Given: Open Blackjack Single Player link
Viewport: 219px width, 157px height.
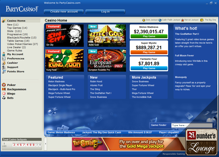Looking at the screenshot, I should (60, 85).
